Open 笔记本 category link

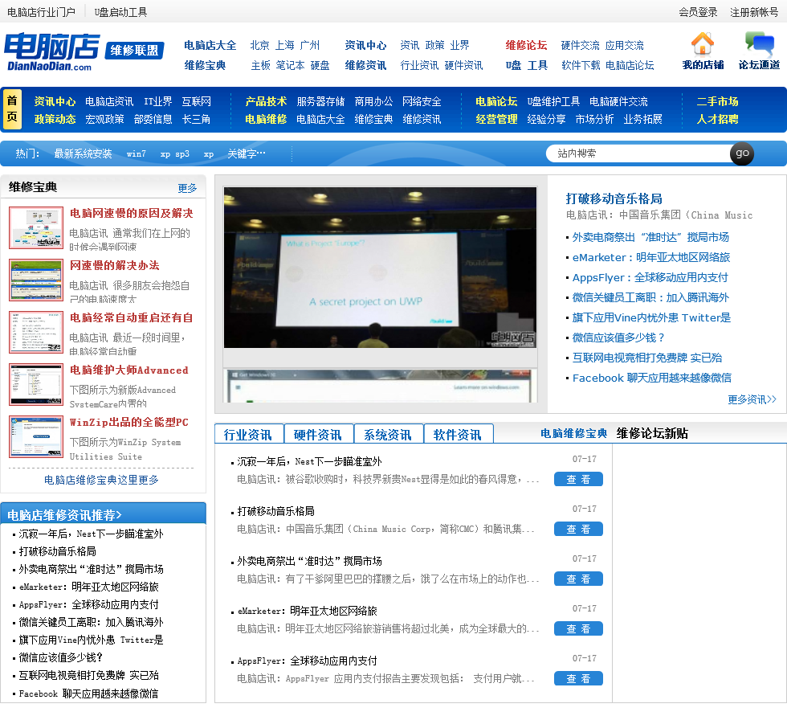(290, 65)
